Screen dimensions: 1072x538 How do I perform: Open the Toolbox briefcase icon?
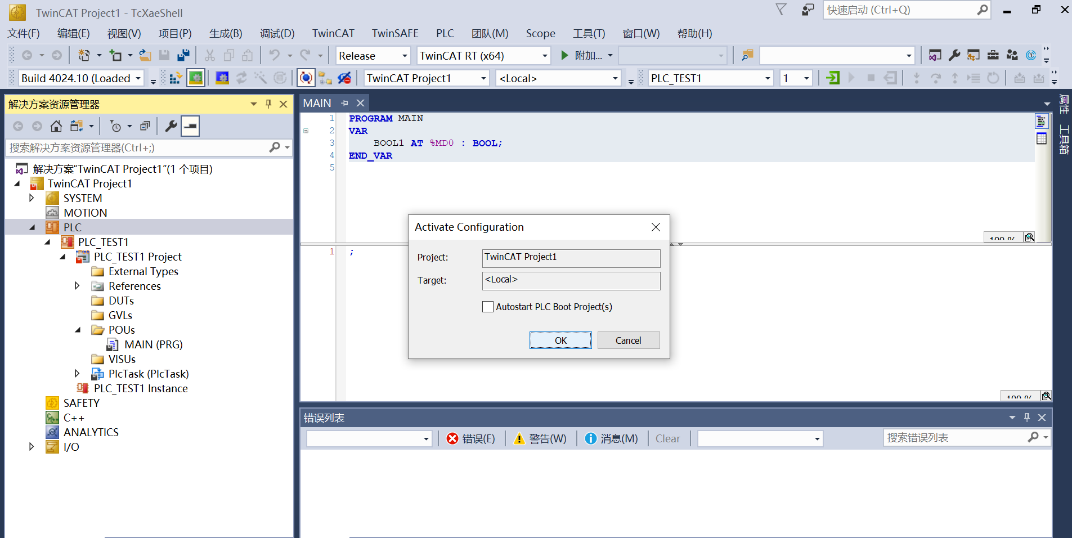(993, 55)
